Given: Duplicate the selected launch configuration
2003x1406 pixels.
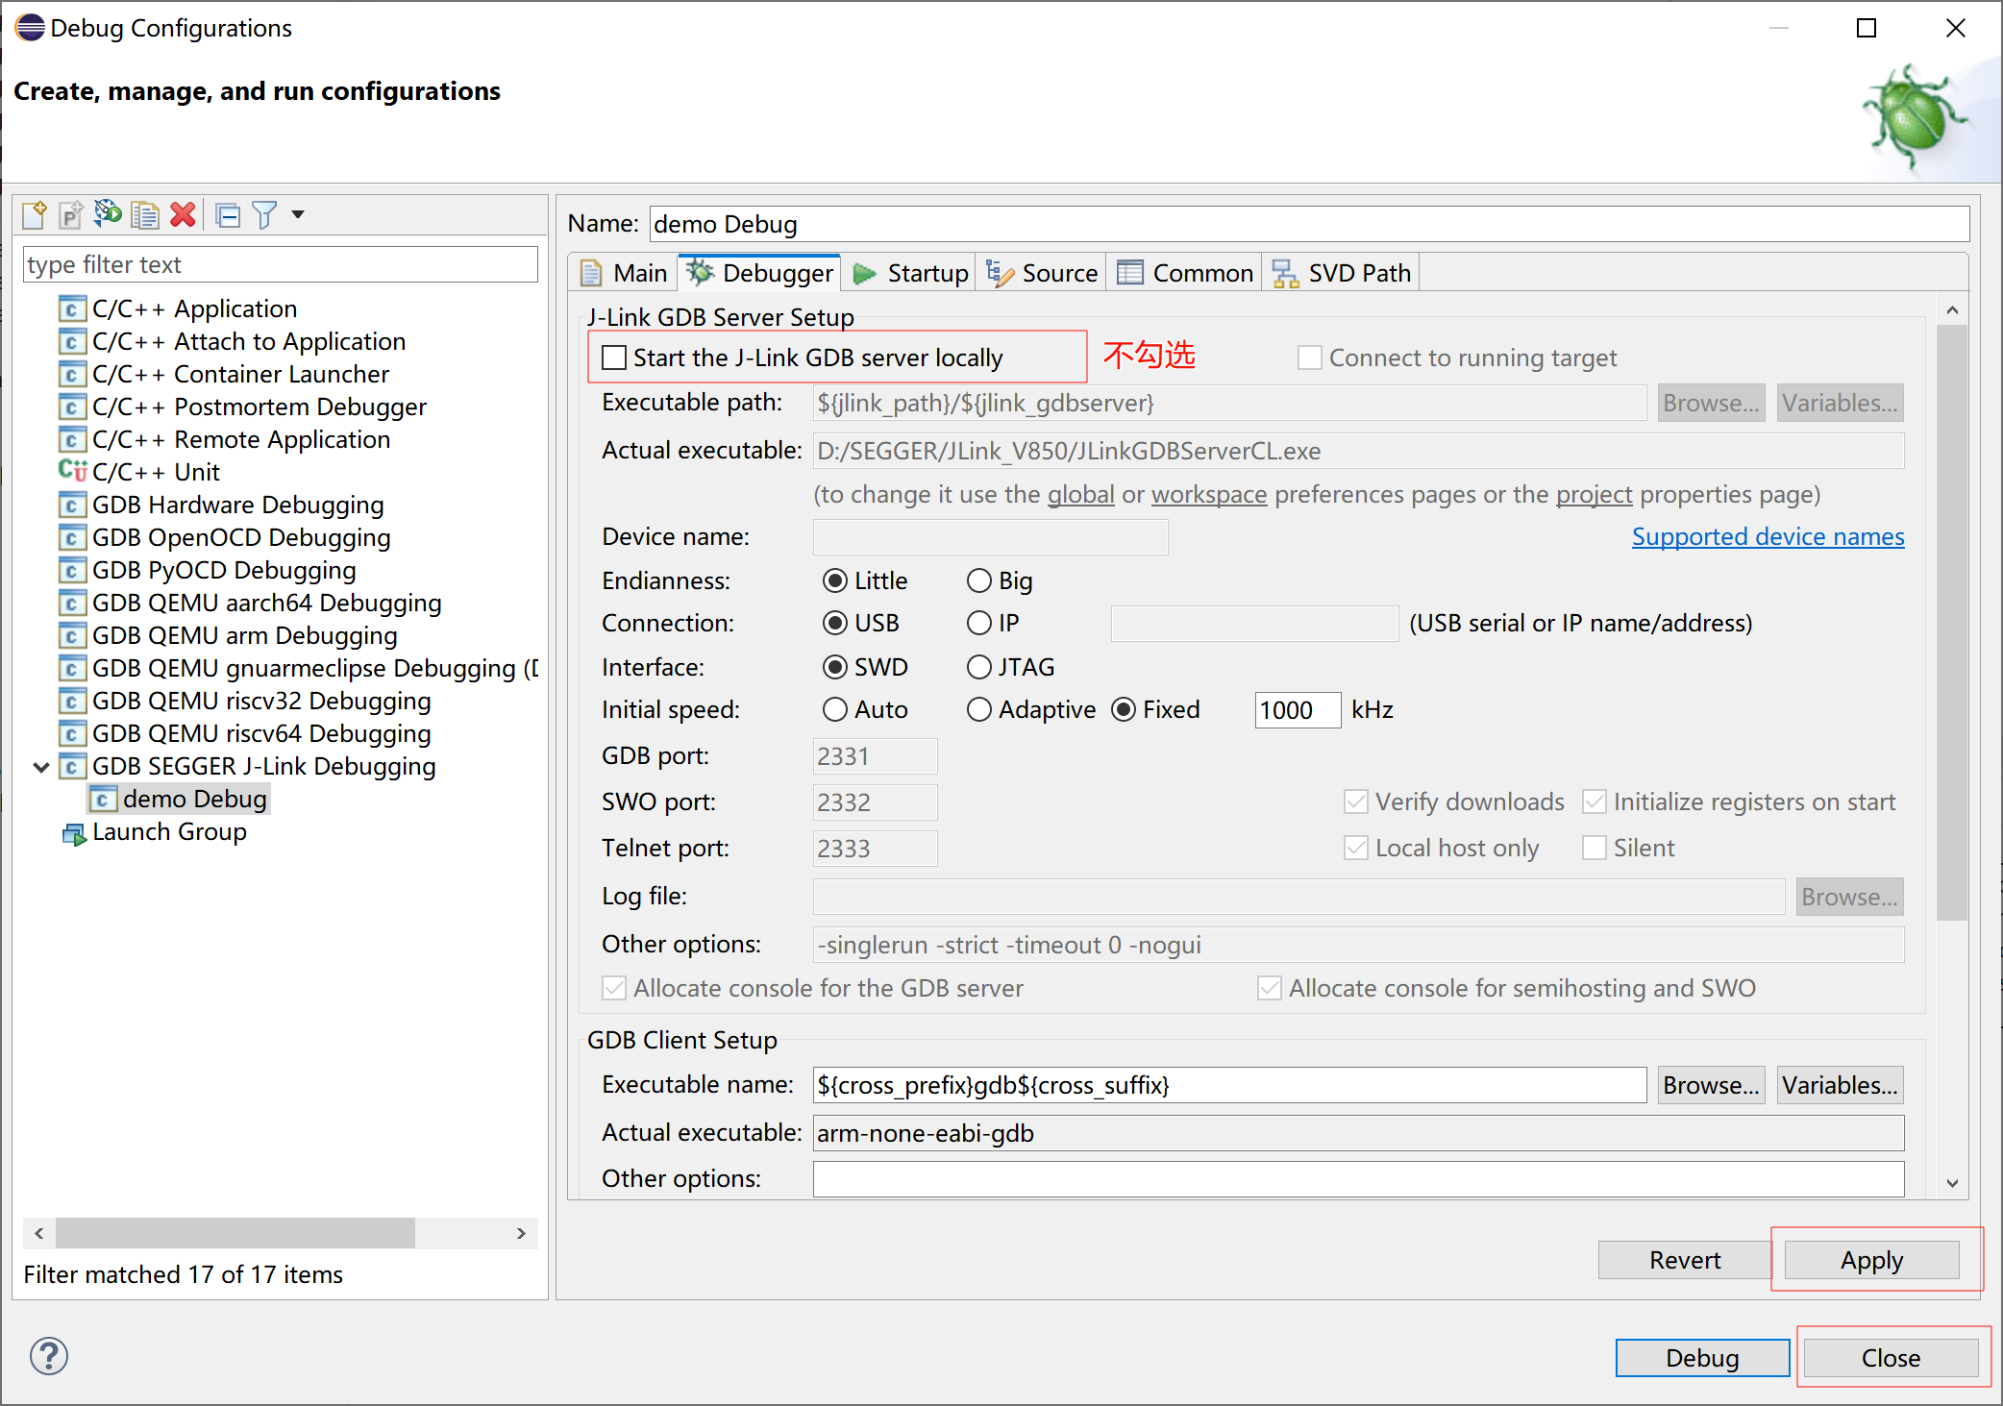Looking at the screenshot, I should [x=145, y=214].
